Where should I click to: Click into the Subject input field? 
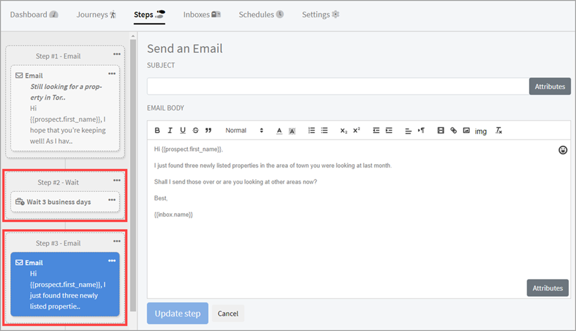coord(337,87)
